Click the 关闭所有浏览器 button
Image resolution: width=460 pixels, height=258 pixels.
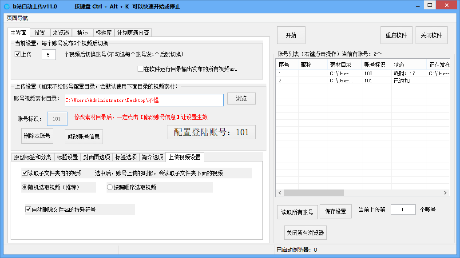coord(305,233)
